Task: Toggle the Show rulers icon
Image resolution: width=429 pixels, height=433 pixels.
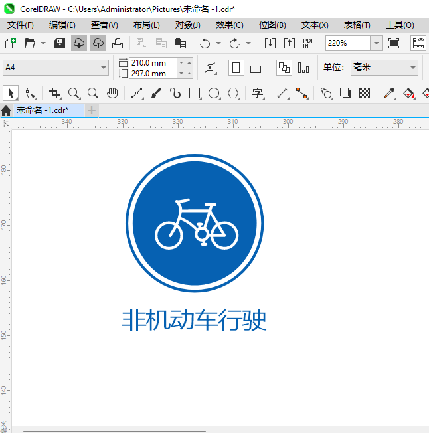Action: [418, 43]
